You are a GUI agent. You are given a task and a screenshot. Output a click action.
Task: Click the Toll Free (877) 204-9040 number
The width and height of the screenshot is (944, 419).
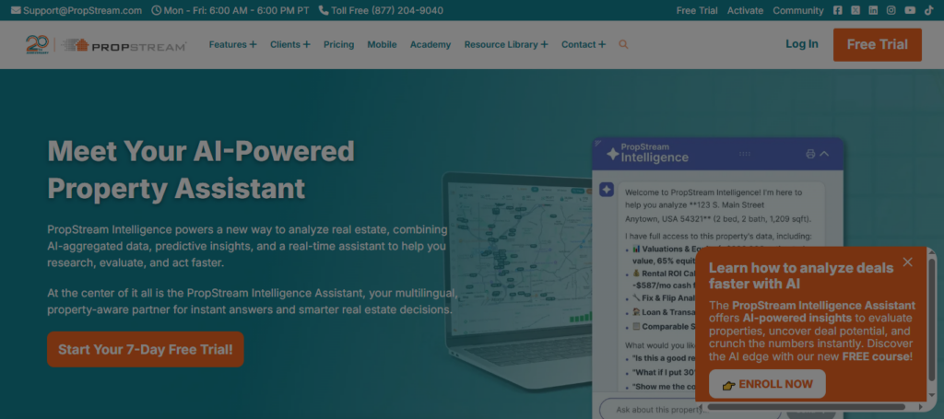[387, 10]
